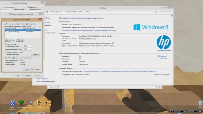Click OK in Параметры быстродействия dialog

[x=18, y=75]
